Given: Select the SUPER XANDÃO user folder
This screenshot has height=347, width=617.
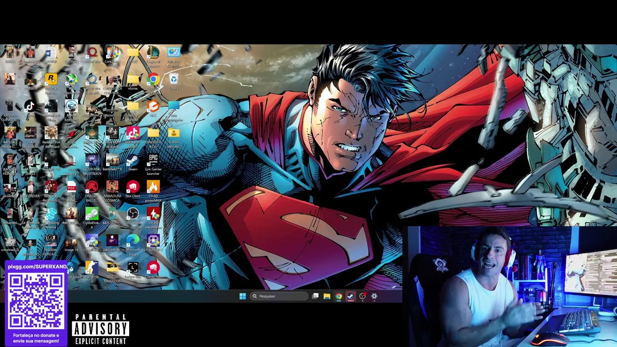Looking at the screenshot, I should (174, 138).
